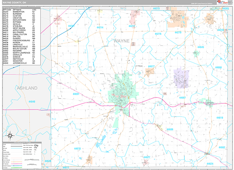Click the 44645 ZIP label on the map
The image size is (234, 170).
click(x=200, y=47)
